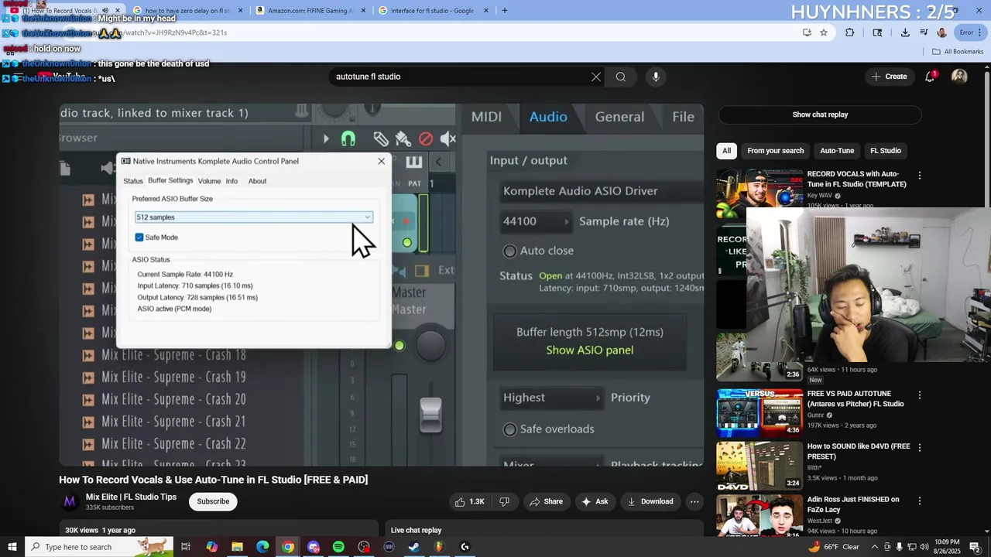This screenshot has width=991, height=557.
Task: Click Show chat replay
Action: click(x=820, y=114)
